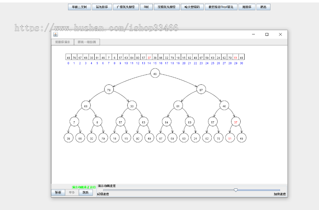Click the red array element 51

236,57
